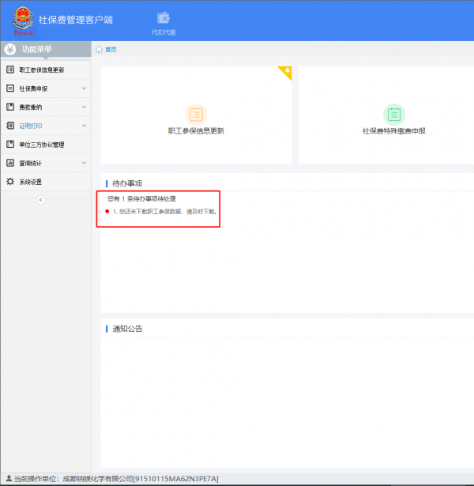The height and width of the screenshot is (486, 474).
Task: Click the 单位三方协议管理 sidebar icon
Action: 10,145
